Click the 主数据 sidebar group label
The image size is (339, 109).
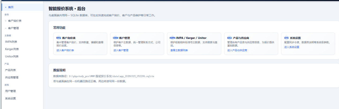coord(8,35)
